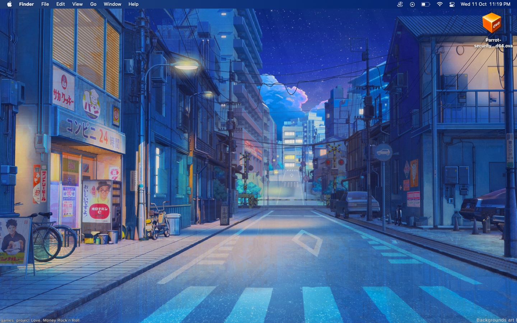Click the date and time clock
The image size is (517, 323).
485,4
